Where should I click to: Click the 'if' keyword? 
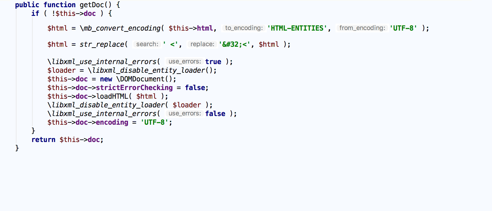[35, 14]
